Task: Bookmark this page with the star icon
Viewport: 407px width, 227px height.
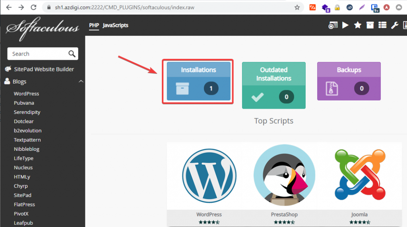Action: tap(297, 7)
